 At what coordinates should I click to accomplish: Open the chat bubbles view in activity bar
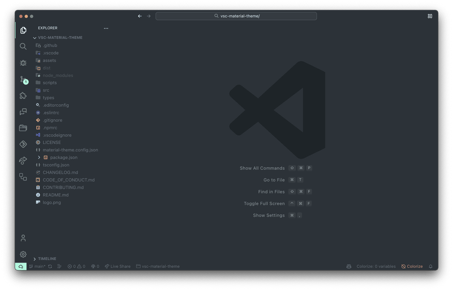(23, 111)
